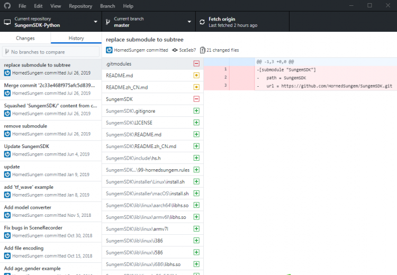Click the green added icon for 99-hornedsungem.rules

tap(196, 170)
